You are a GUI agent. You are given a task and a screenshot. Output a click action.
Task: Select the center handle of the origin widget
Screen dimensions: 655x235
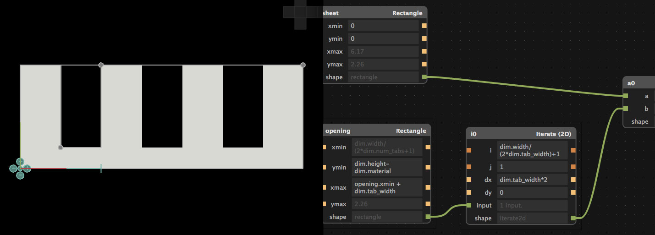20,168
